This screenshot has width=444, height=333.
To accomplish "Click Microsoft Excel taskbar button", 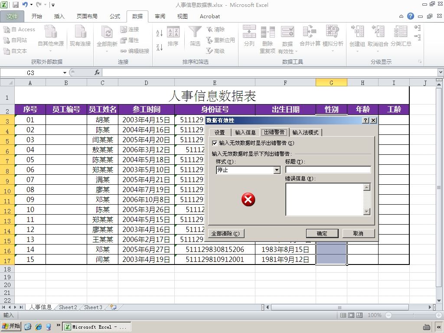I will point(97,327).
